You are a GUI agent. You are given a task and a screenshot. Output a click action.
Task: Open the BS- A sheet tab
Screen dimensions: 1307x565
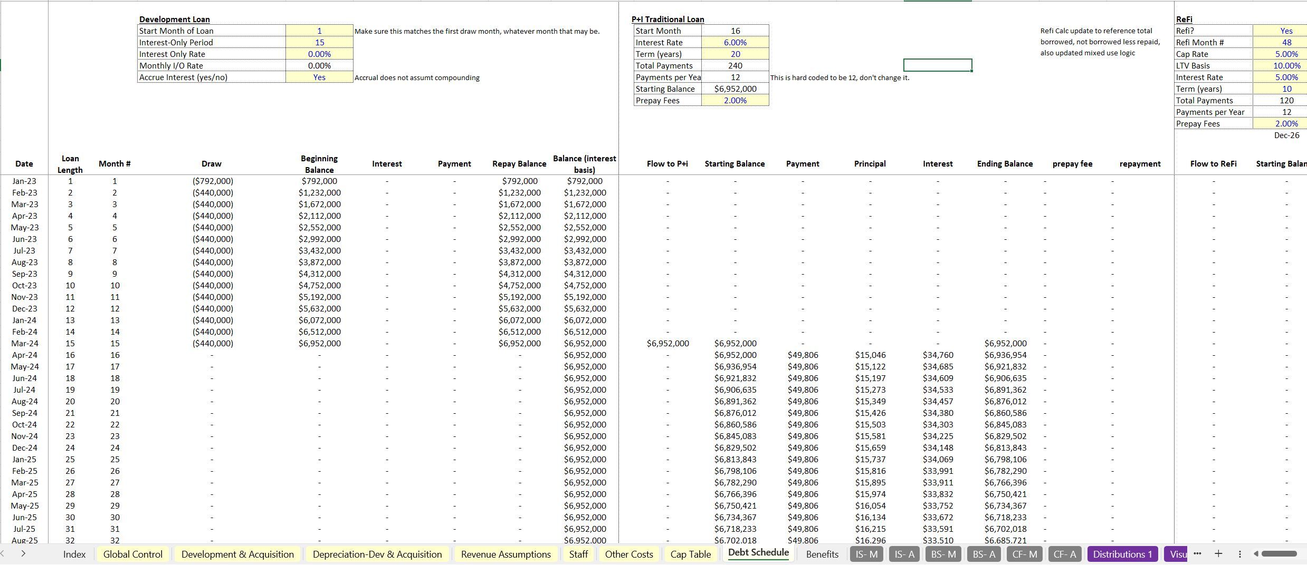(x=984, y=554)
